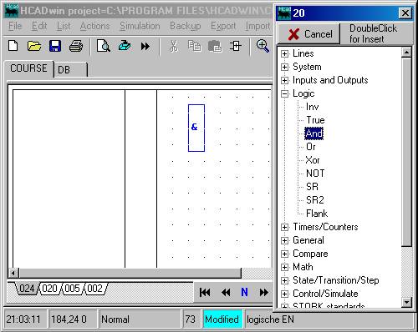418x332 pixels.
Task: Click the 184,24 0 coordinates field
Action: pyautogui.click(x=73, y=319)
